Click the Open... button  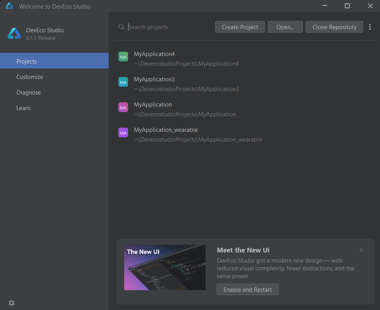[x=285, y=27]
